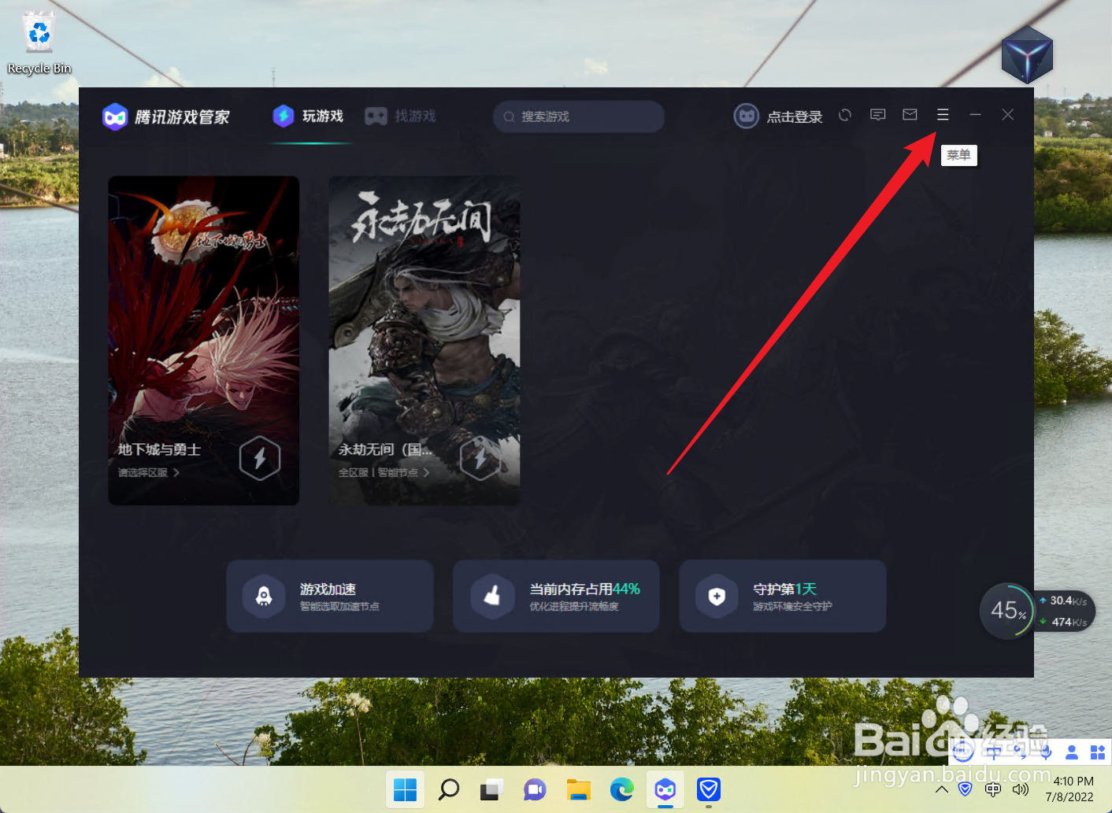Expand the system tray hidden icons chevron
The width and height of the screenshot is (1112, 813).
click(942, 789)
